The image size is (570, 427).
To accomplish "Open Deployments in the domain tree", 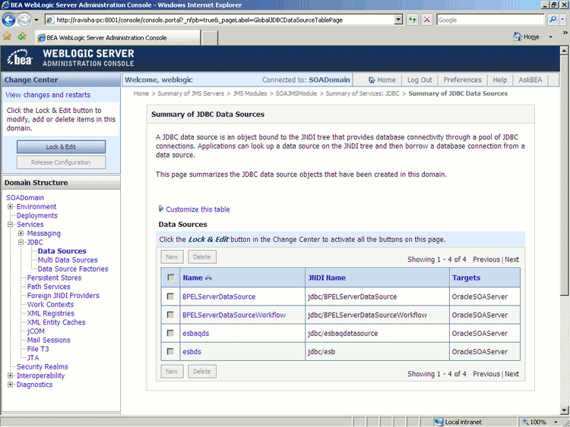I will click(x=37, y=215).
